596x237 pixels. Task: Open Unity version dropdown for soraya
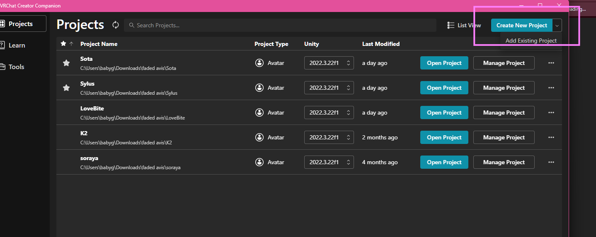click(x=329, y=162)
